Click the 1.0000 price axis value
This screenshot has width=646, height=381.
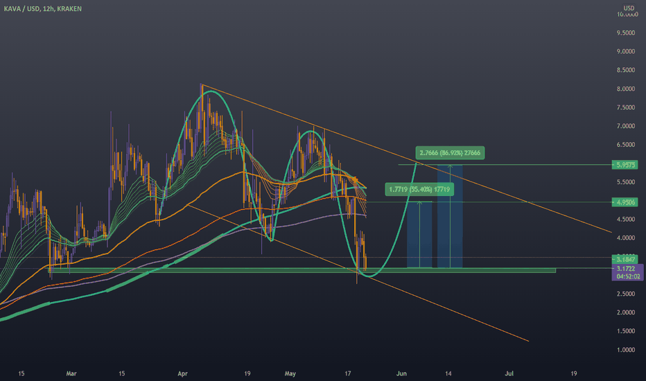click(x=625, y=350)
